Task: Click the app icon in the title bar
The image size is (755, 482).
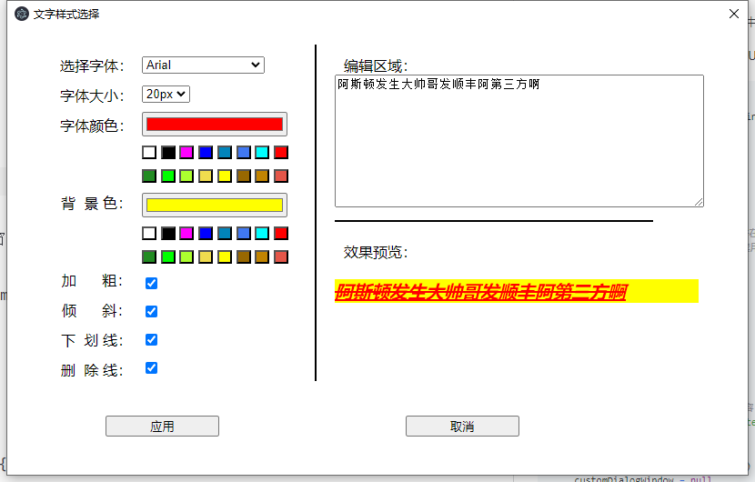Action: click(22, 14)
